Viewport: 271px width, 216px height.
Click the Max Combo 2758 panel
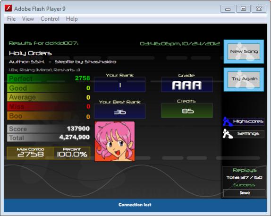pos(30,153)
